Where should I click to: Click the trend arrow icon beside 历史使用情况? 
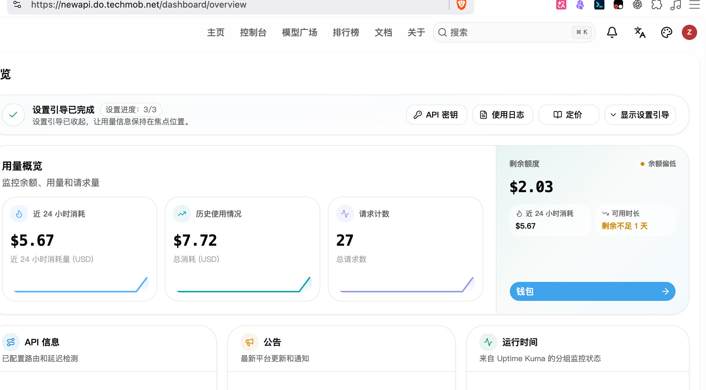(x=182, y=214)
